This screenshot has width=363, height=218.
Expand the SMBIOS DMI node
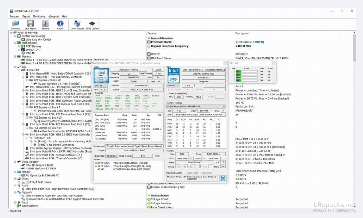[x=19, y=50]
